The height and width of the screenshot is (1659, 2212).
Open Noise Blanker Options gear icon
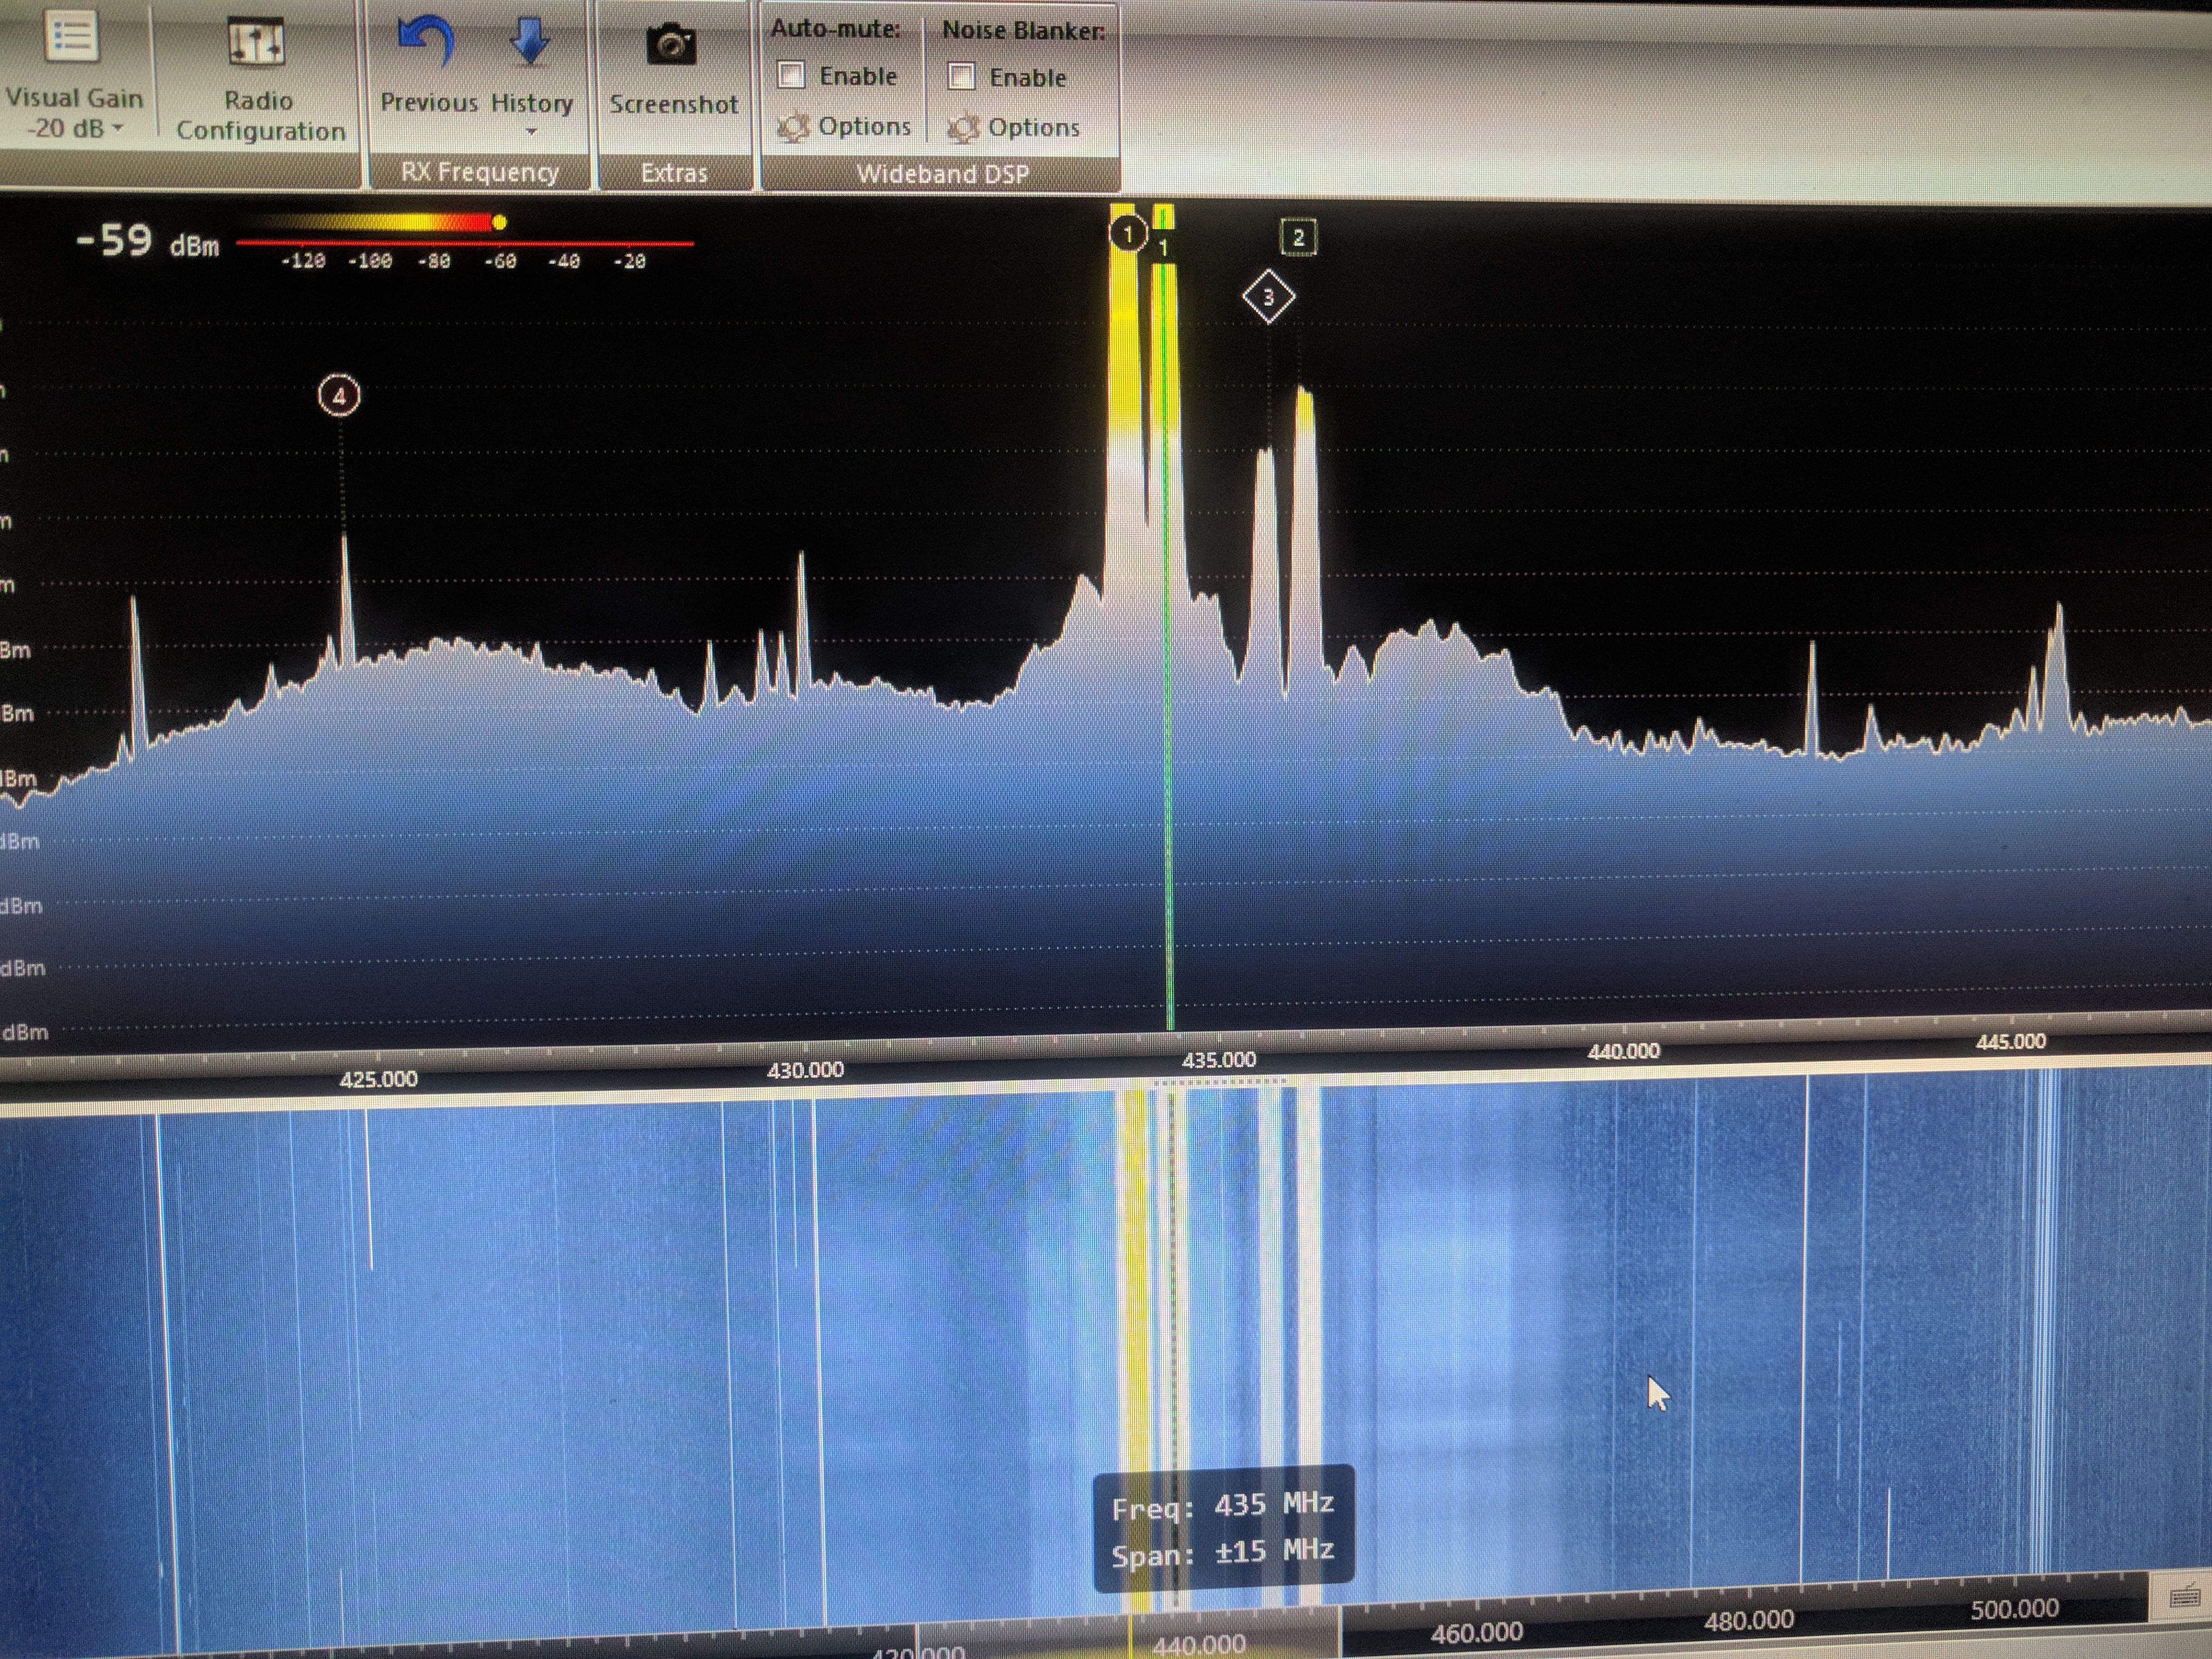point(964,128)
